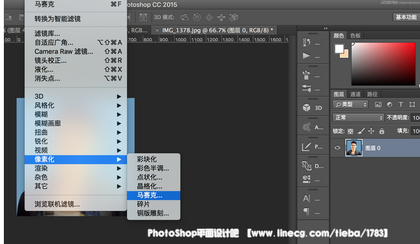The width and height of the screenshot is (420, 244).
Task: Select the 3D pan mode icon
Action: click(209, 17)
